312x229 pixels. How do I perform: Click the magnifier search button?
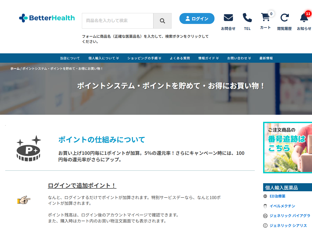point(162,21)
